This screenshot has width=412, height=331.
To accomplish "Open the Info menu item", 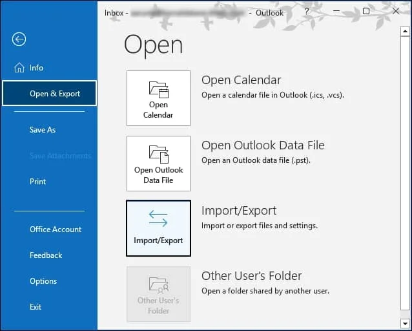I will tap(36, 68).
